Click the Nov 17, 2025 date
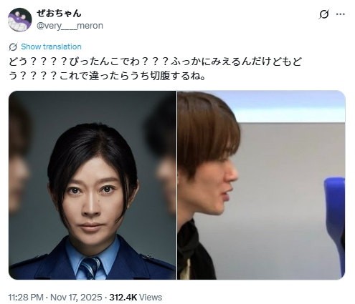 76,298
